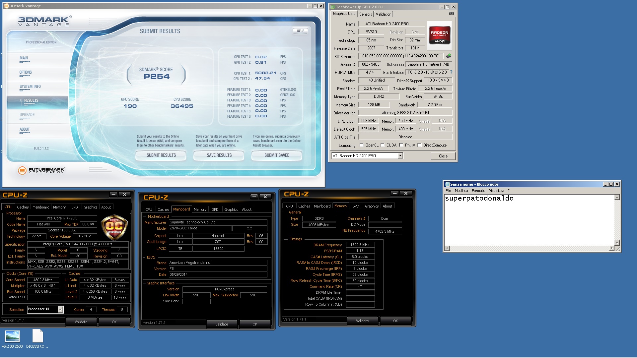Click OK in the CPU-Z CPU window

pos(114,322)
